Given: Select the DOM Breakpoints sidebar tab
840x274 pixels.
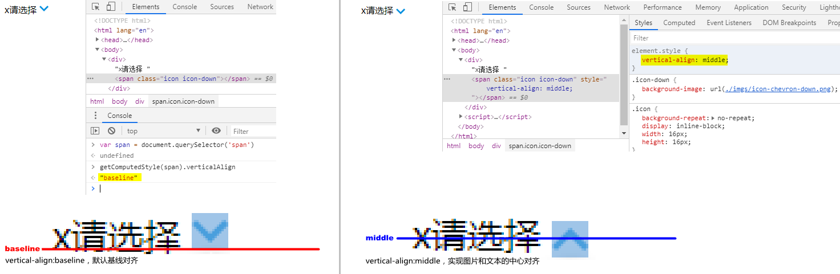Looking at the screenshot, I should (x=789, y=23).
